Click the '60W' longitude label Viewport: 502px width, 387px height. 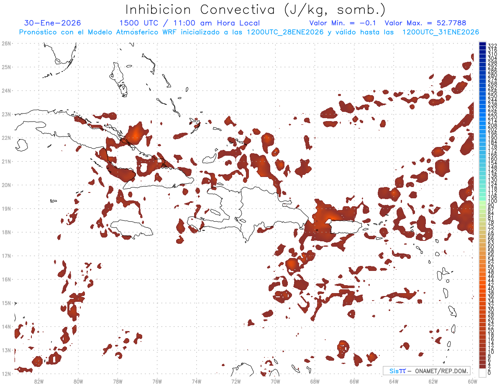pos(473,381)
